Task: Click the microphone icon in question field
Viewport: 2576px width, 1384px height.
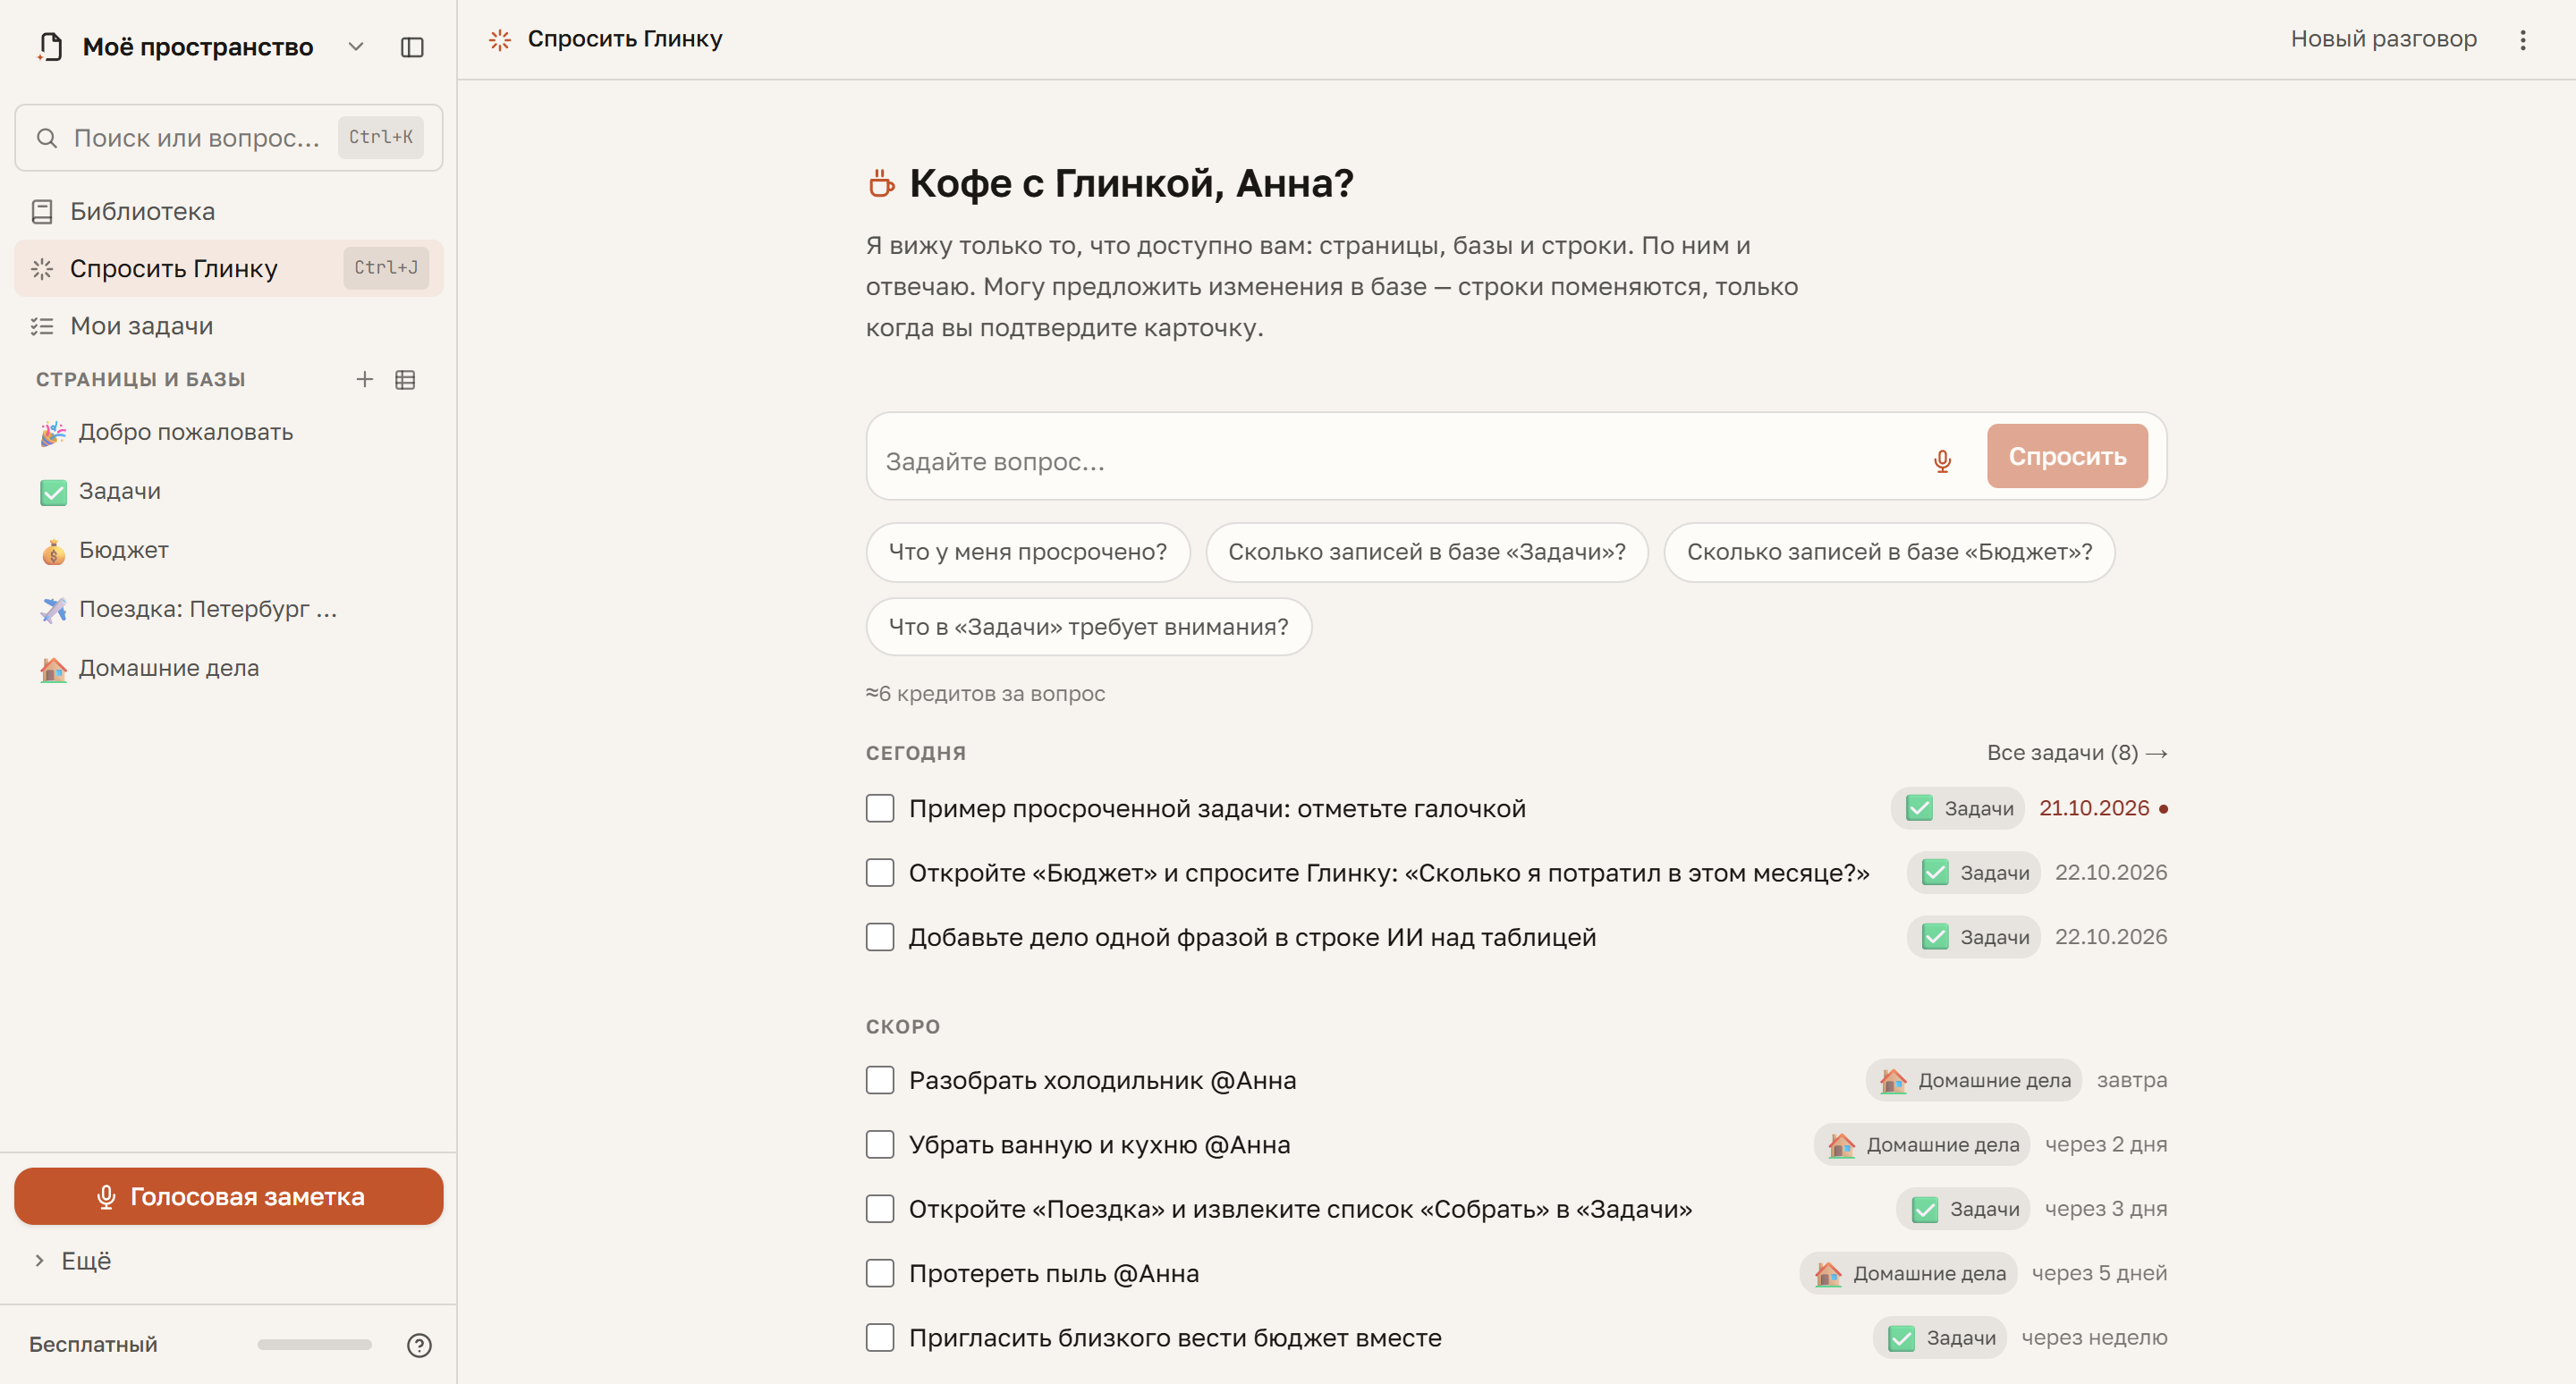Action: 1942,460
